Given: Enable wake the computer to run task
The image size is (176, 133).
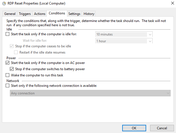Looking at the screenshot, I should pyautogui.click(x=8, y=75).
